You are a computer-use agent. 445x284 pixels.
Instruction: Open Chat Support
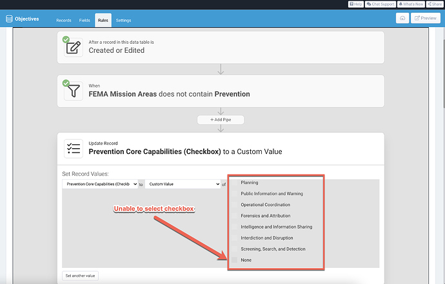click(381, 4)
